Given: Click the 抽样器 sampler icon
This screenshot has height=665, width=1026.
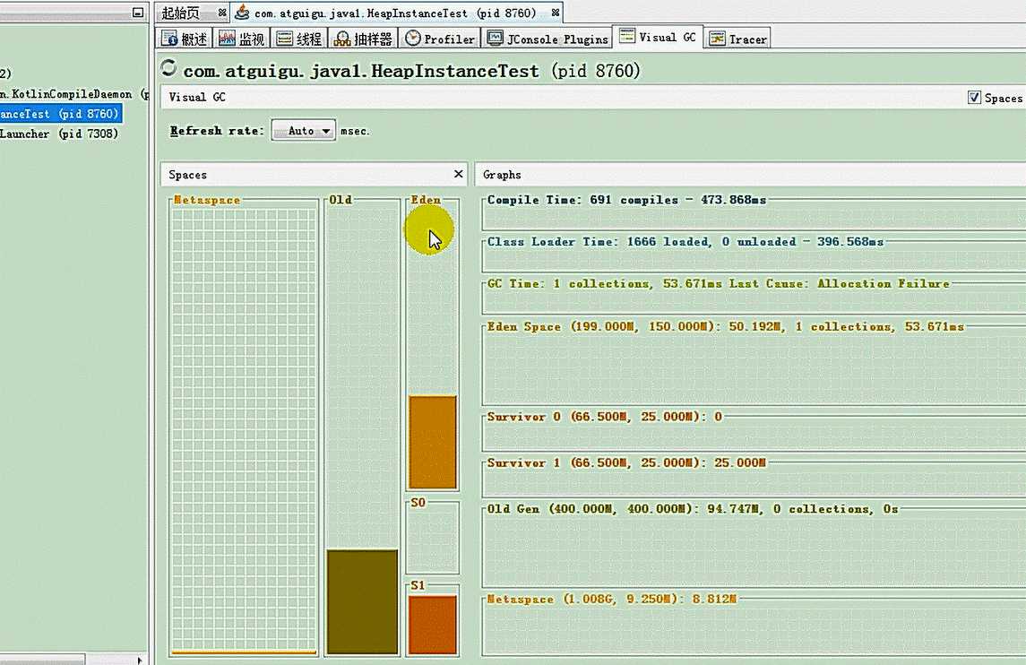Looking at the screenshot, I should point(342,39).
